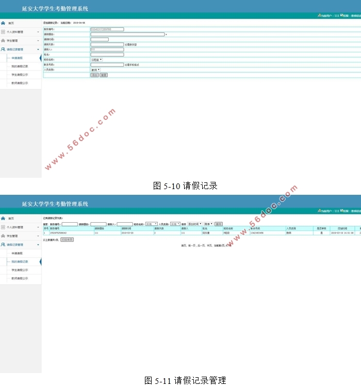Click the 个人资料管理 grid icon in Figure 5-11
The image size is (361, 387).
point(3,227)
